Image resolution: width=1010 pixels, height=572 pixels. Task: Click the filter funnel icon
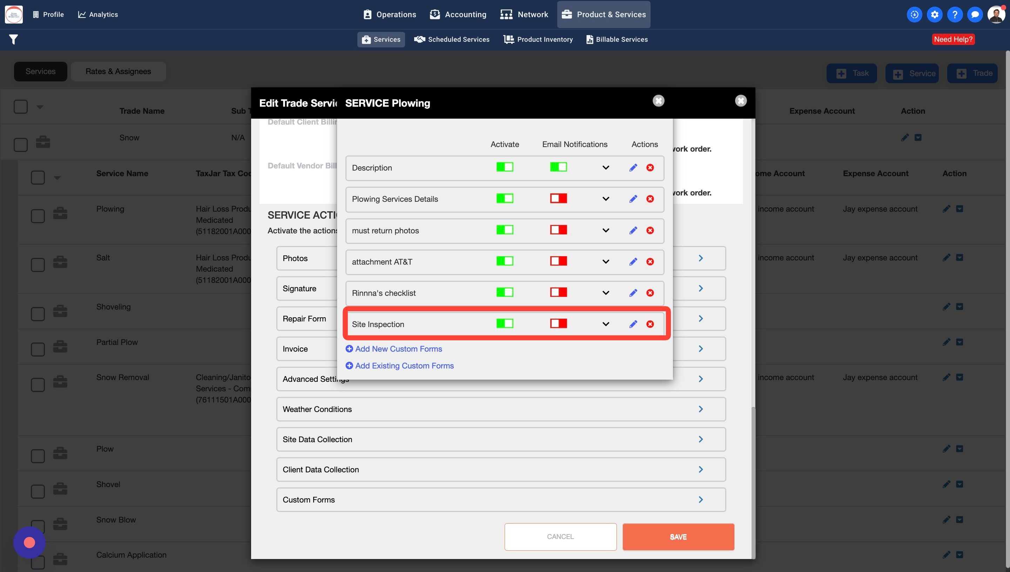[13, 39]
